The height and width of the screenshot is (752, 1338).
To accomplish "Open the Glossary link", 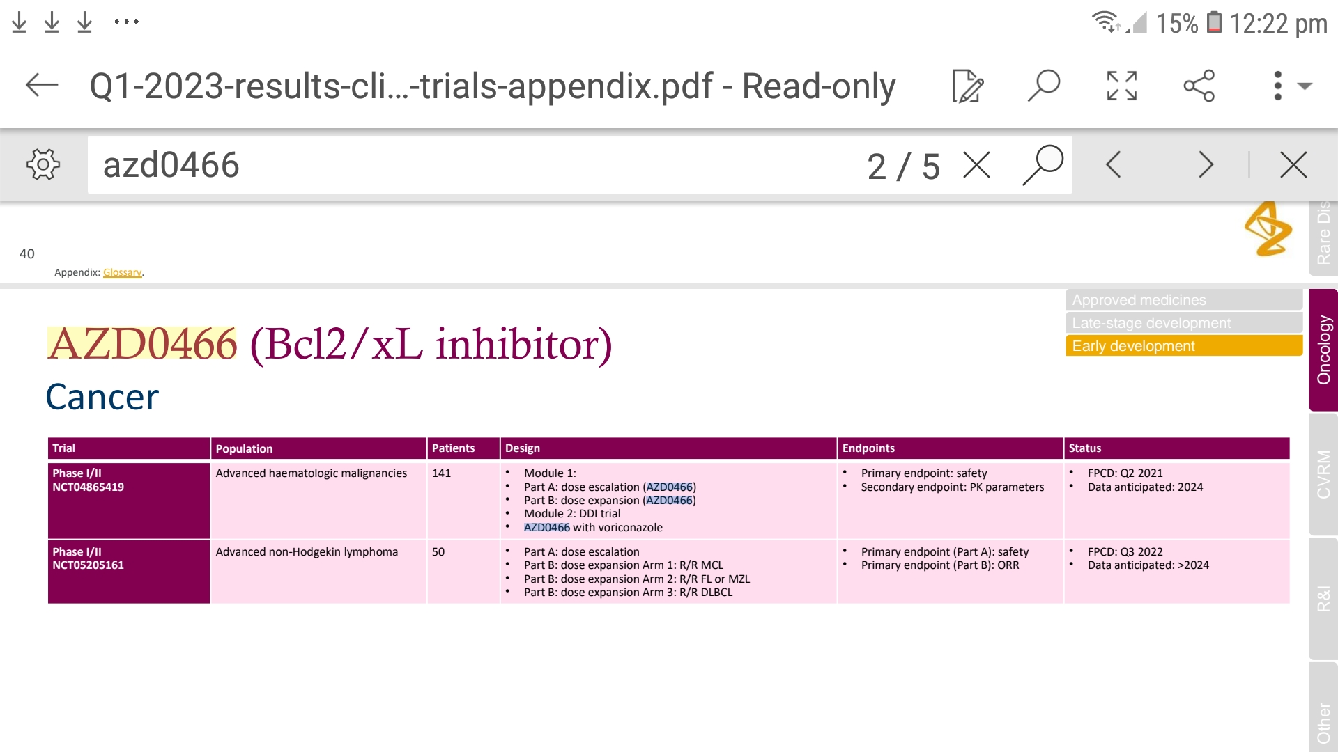I will [x=122, y=272].
